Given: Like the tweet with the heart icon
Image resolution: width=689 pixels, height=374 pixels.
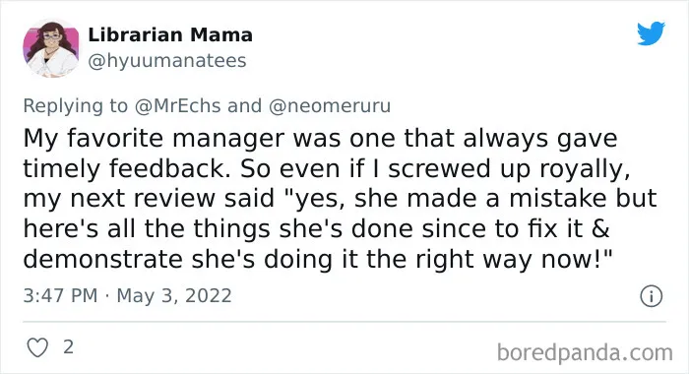Looking at the screenshot, I should (x=37, y=347).
